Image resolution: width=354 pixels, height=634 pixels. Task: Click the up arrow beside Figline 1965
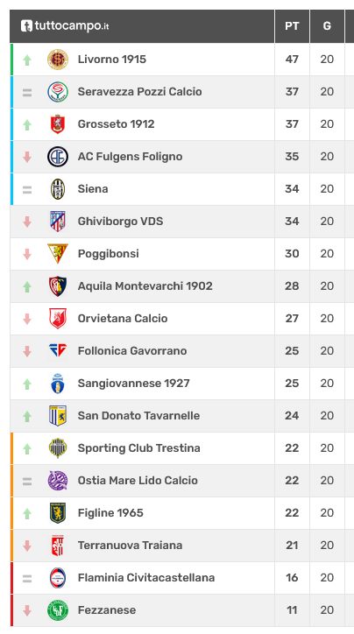[x=27, y=513]
